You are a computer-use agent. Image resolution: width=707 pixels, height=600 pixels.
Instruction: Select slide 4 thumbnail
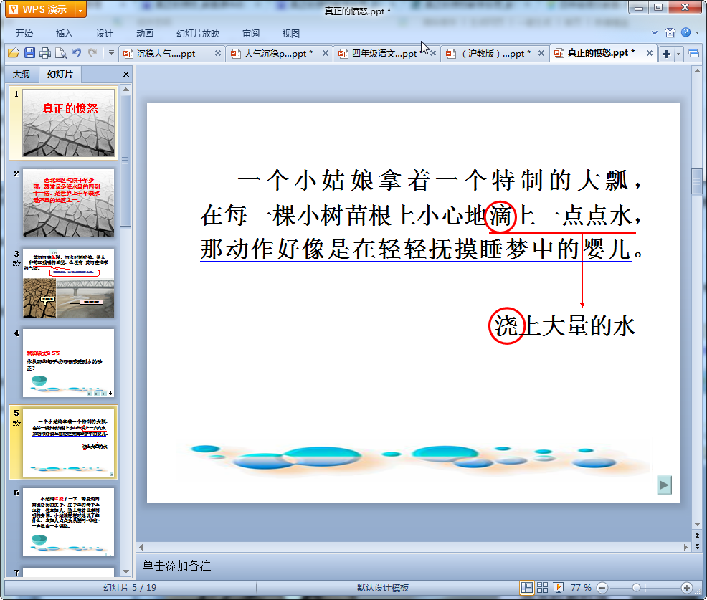tap(69, 363)
